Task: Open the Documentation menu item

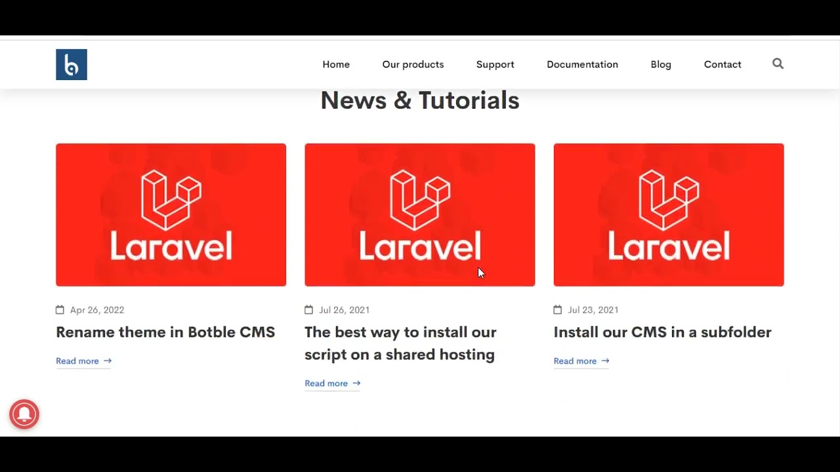Action: tap(582, 64)
